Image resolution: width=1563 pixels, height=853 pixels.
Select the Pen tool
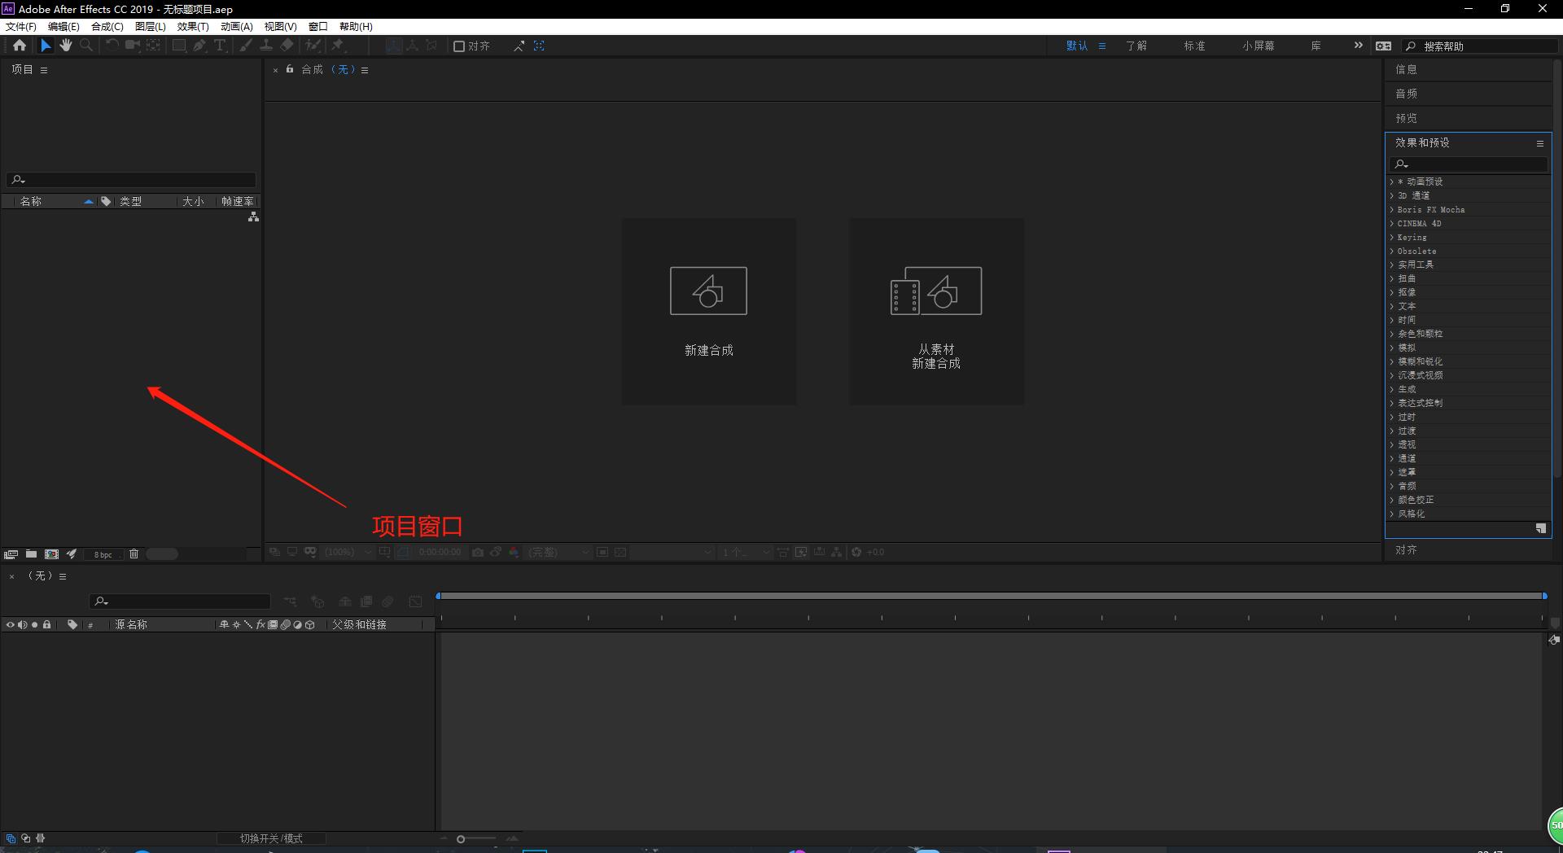click(199, 46)
